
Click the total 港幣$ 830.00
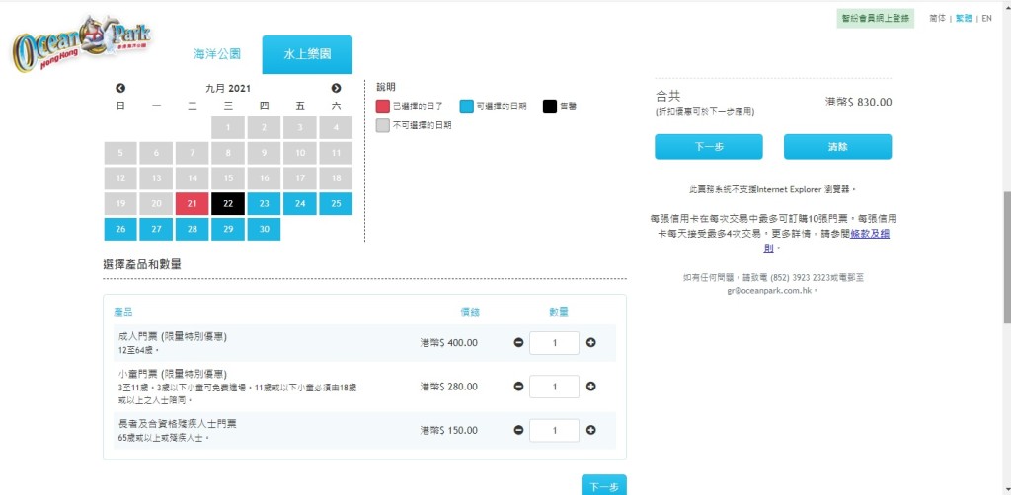pyautogui.click(x=858, y=102)
